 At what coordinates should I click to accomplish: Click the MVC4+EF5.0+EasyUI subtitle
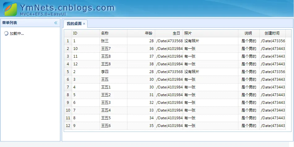[43, 14]
